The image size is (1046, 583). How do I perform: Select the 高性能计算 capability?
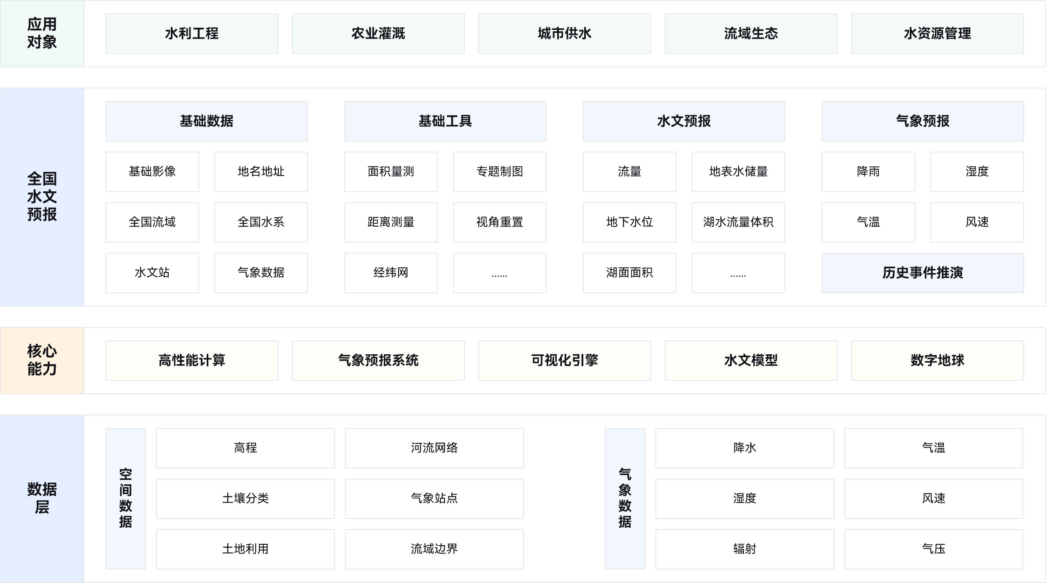pos(191,361)
